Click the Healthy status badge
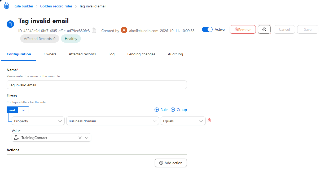Screen dimensions: 325x170 tap(71, 39)
